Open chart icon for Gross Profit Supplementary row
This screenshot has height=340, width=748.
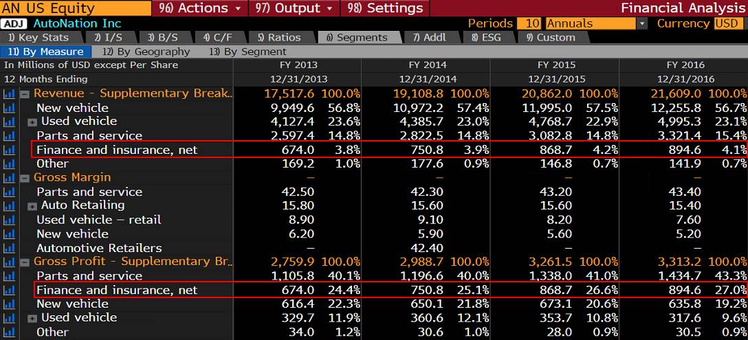(x=9, y=262)
